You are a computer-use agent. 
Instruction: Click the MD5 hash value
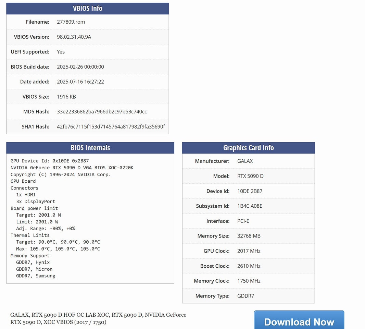[x=102, y=112]
